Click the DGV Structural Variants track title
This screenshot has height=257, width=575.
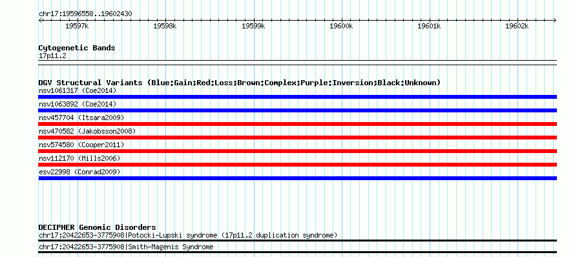[240, 83]
